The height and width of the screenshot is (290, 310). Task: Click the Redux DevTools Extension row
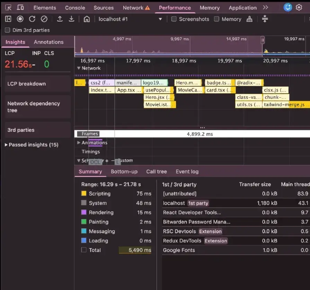(236, 240)
